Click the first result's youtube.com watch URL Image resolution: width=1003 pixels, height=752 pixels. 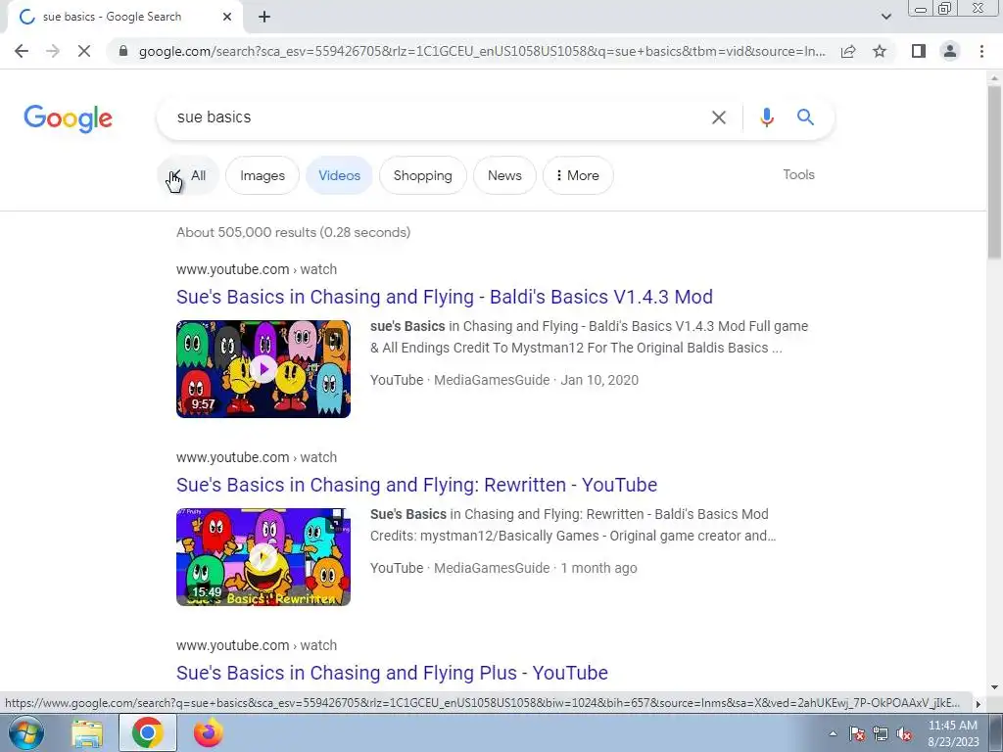[257, 269]
